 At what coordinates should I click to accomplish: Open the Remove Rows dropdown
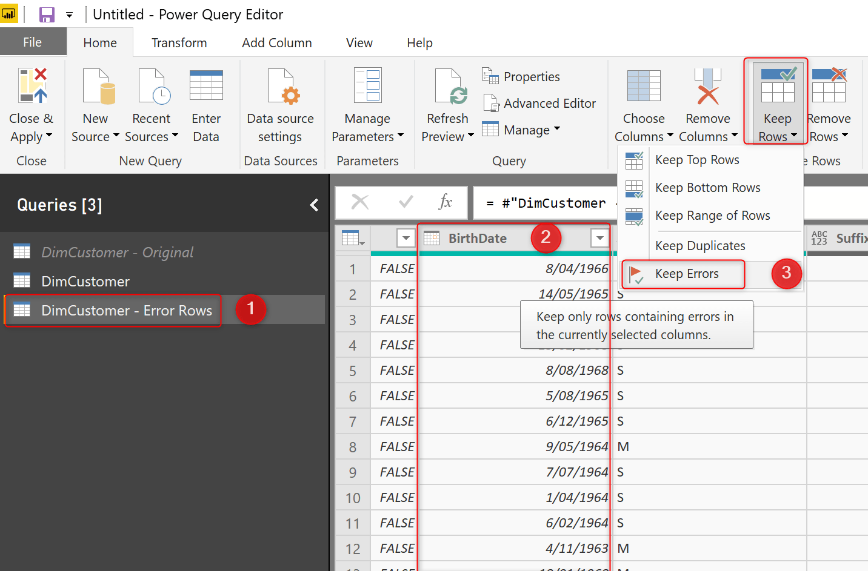829,137
